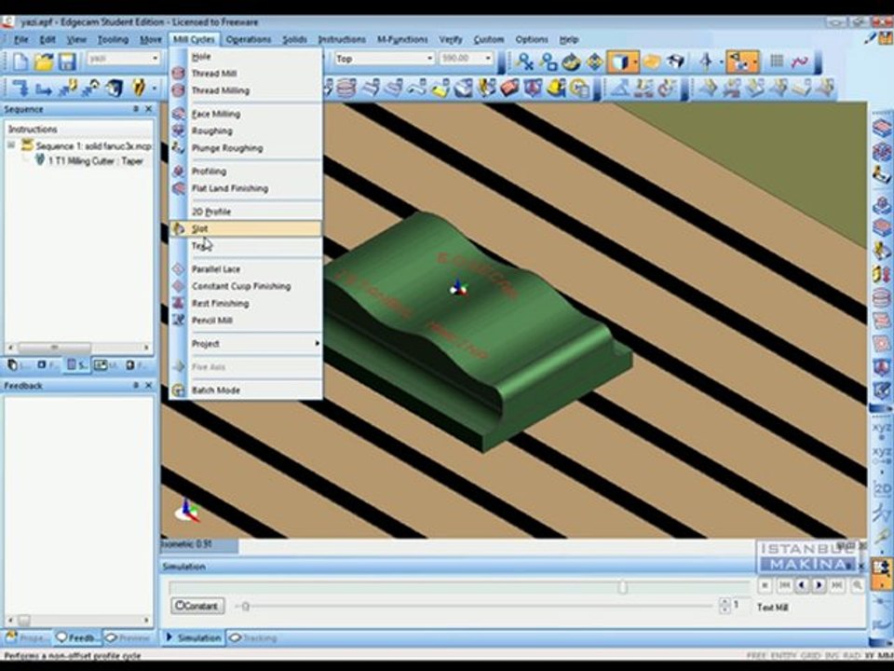The height and width of the screenshot is (671, 894).
Task: Choose Face Milling cycle
Action: pyautogui.click(x=246, y=114)
